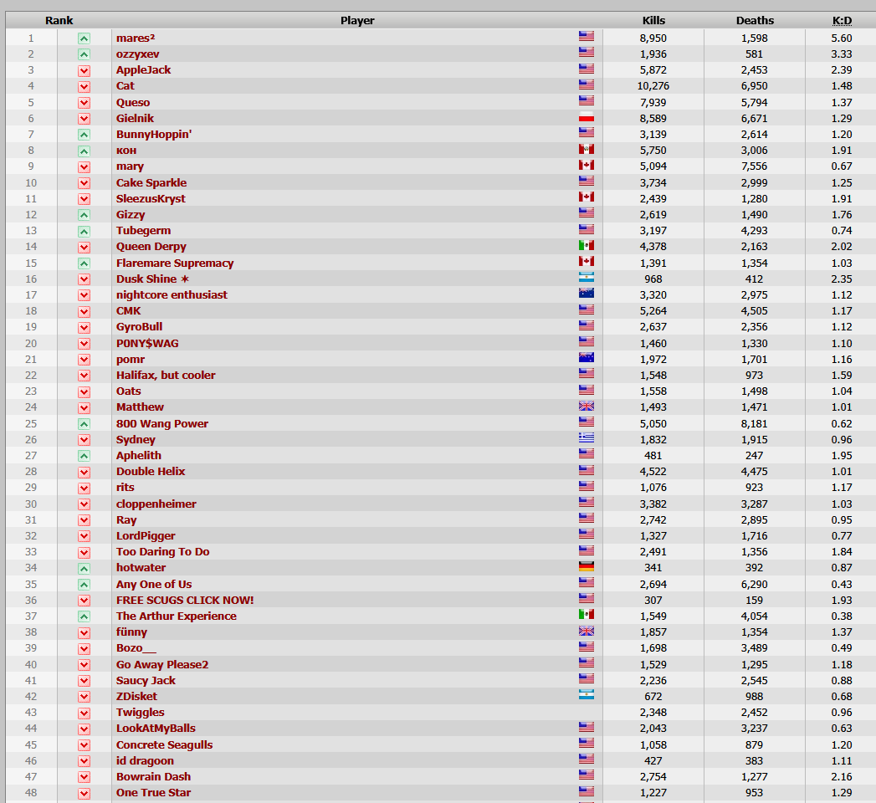Sort table by K:D column header
The height and width of the screenshot is (803, 876).
tap(842, 21)
